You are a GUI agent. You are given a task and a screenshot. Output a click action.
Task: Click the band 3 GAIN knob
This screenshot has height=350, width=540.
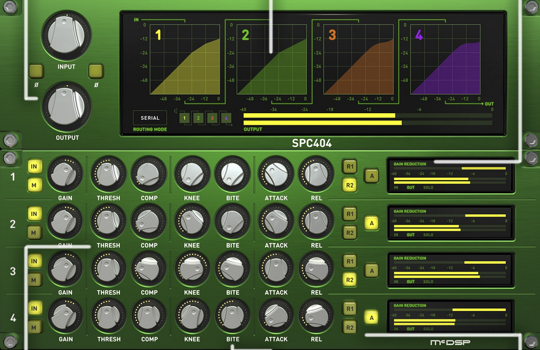65,269
